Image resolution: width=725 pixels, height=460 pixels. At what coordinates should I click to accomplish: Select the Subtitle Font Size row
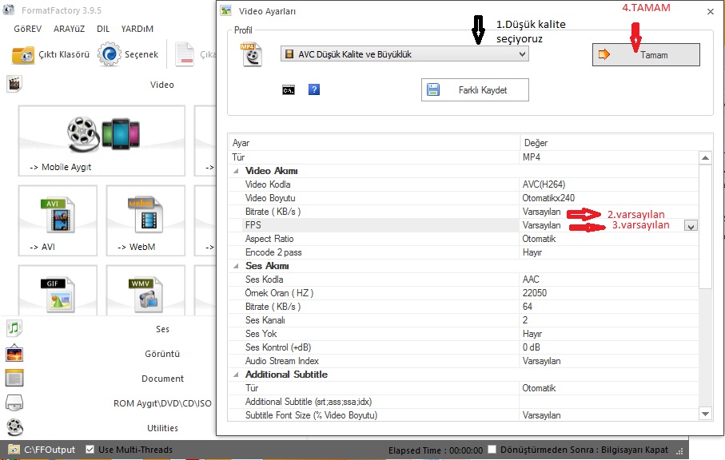[464, 415]
